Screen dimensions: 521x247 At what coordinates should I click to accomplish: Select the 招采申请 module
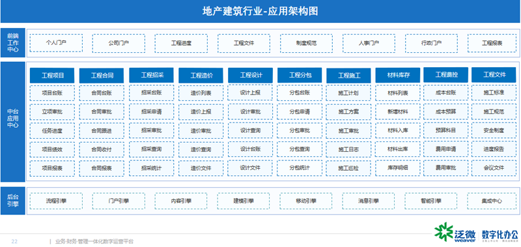pyautogui.click(x=151, y=111)
